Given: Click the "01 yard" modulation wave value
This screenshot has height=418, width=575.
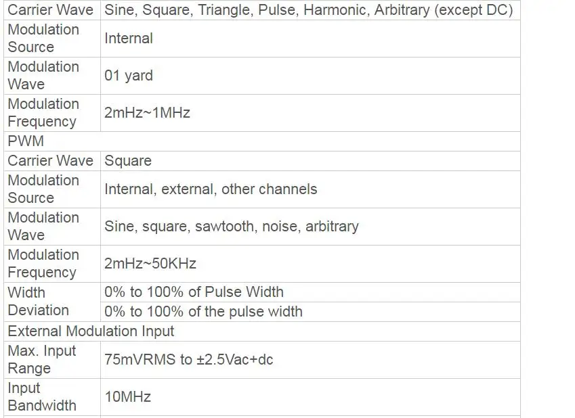Looking at the screenshot, I should pyautogui.click(x=129, y=76).
